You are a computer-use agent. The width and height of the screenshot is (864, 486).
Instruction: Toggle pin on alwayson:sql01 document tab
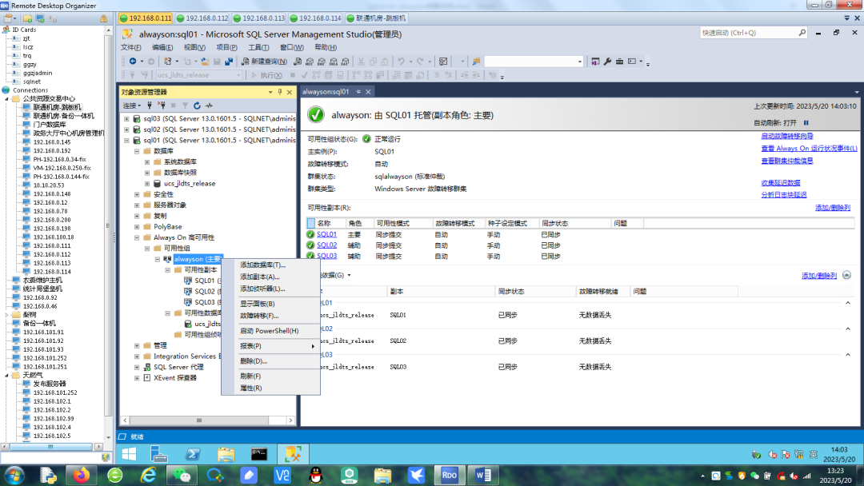coord(358,92)
